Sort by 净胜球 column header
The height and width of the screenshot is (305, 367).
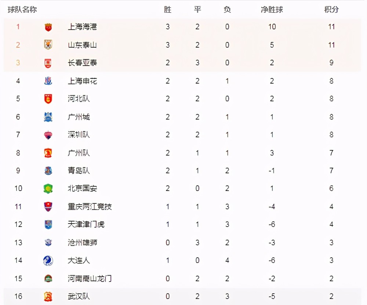pyautogui.click(x=272, y=10)
